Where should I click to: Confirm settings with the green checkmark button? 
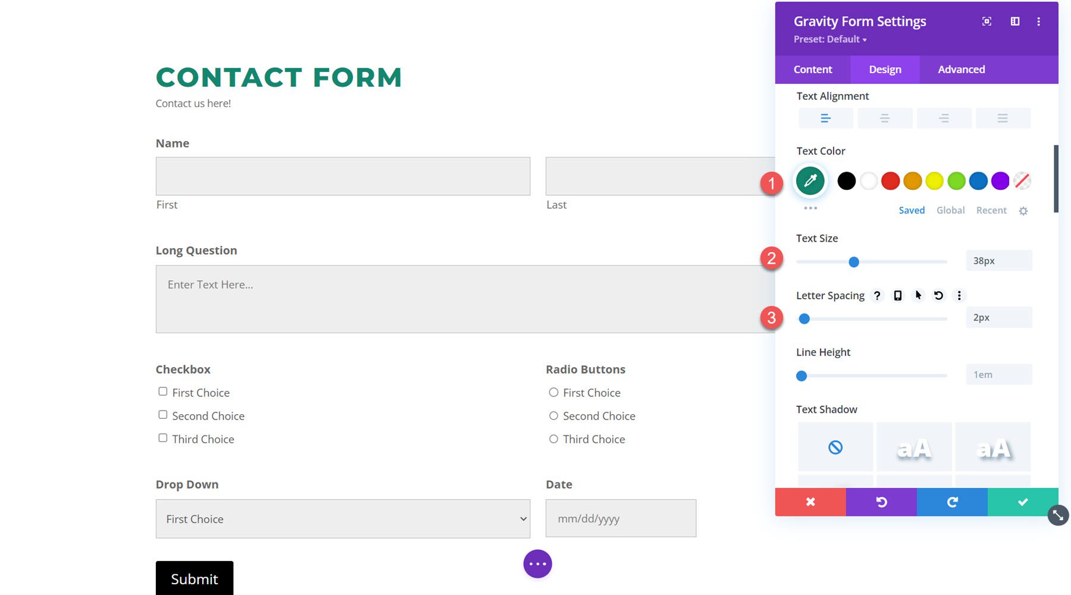point(1022,502)
